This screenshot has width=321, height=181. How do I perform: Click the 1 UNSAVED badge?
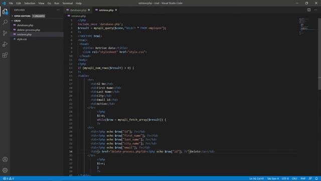39,16
